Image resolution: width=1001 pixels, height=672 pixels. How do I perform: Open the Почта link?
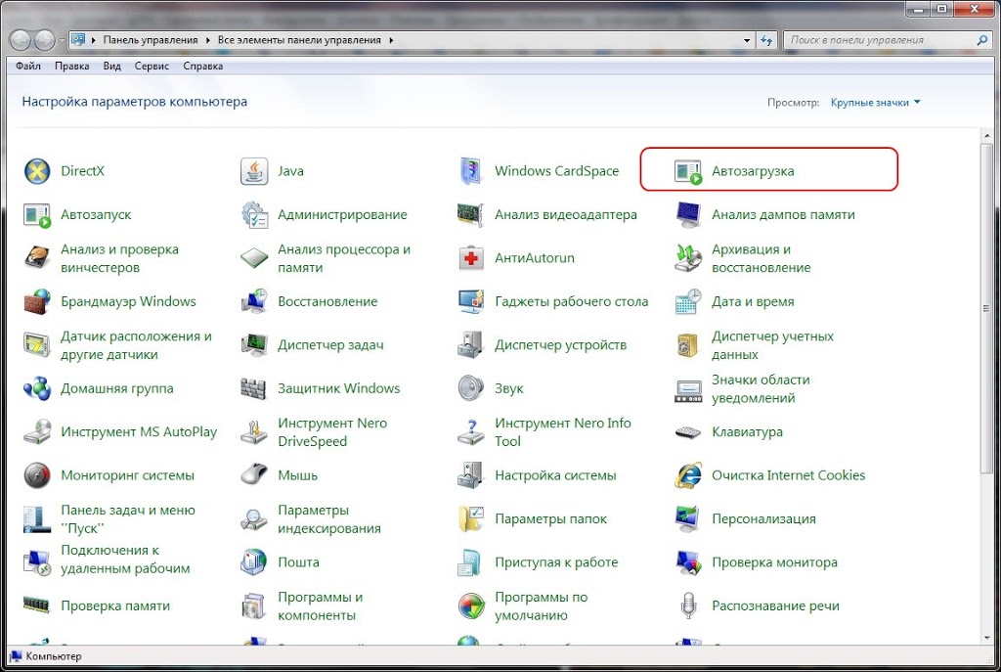[x=298, y=562]
